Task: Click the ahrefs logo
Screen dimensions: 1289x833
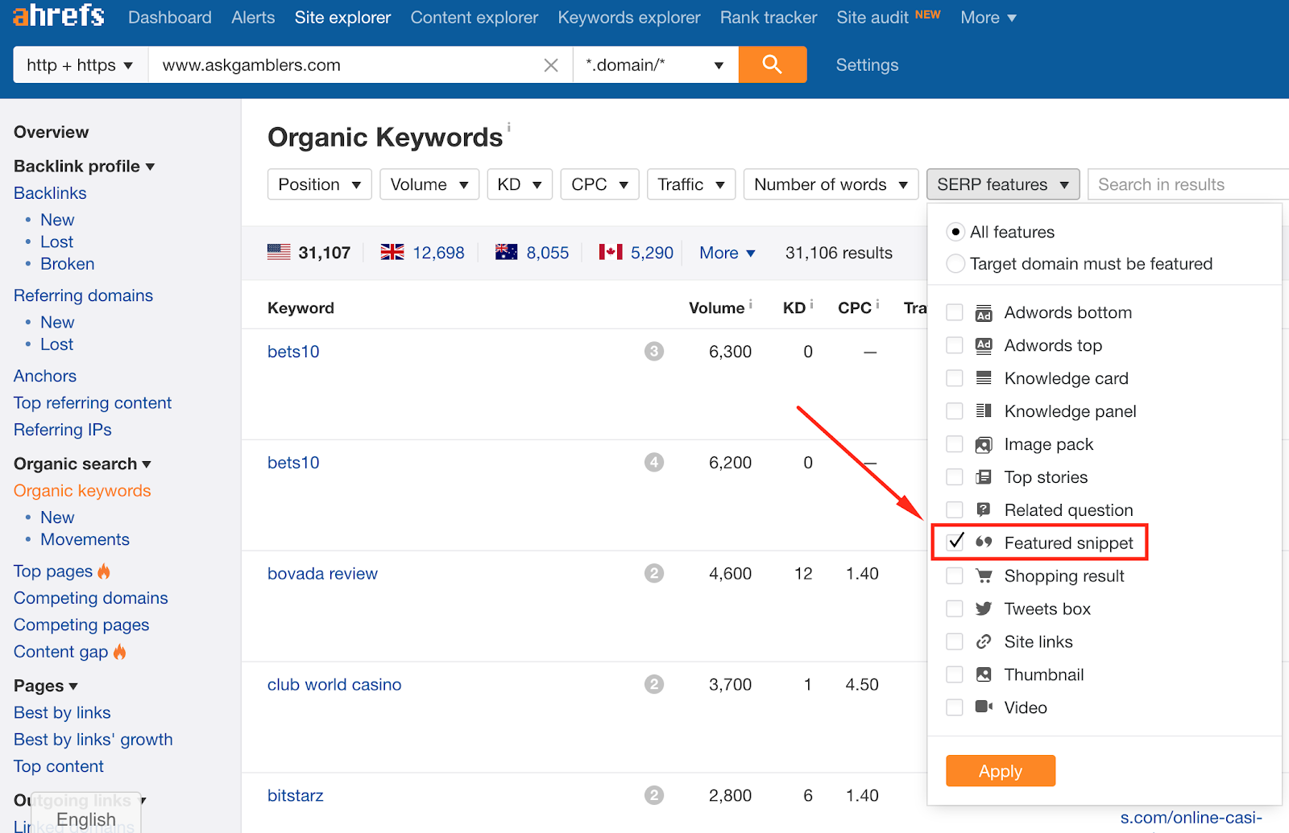Action: point(59,14)
